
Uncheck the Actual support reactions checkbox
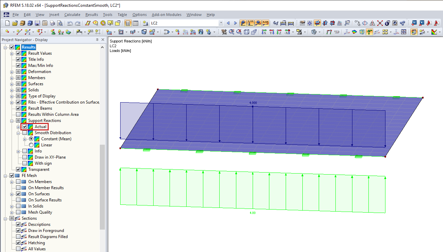click(25, 126)
